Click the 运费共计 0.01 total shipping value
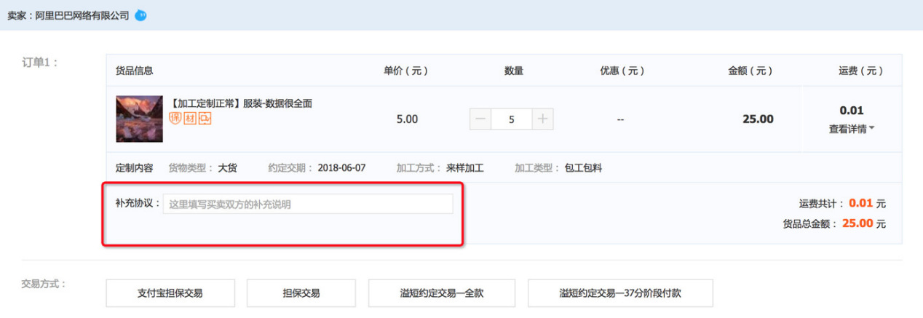 (x=860, y=204)
